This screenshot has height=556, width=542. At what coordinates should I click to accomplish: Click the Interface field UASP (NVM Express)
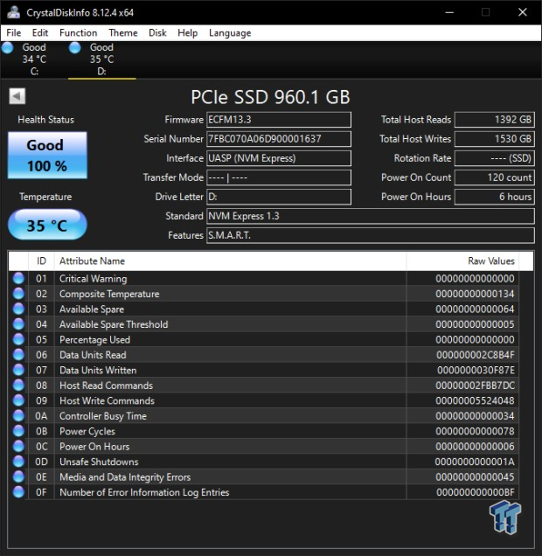click(x=279, y=158)
